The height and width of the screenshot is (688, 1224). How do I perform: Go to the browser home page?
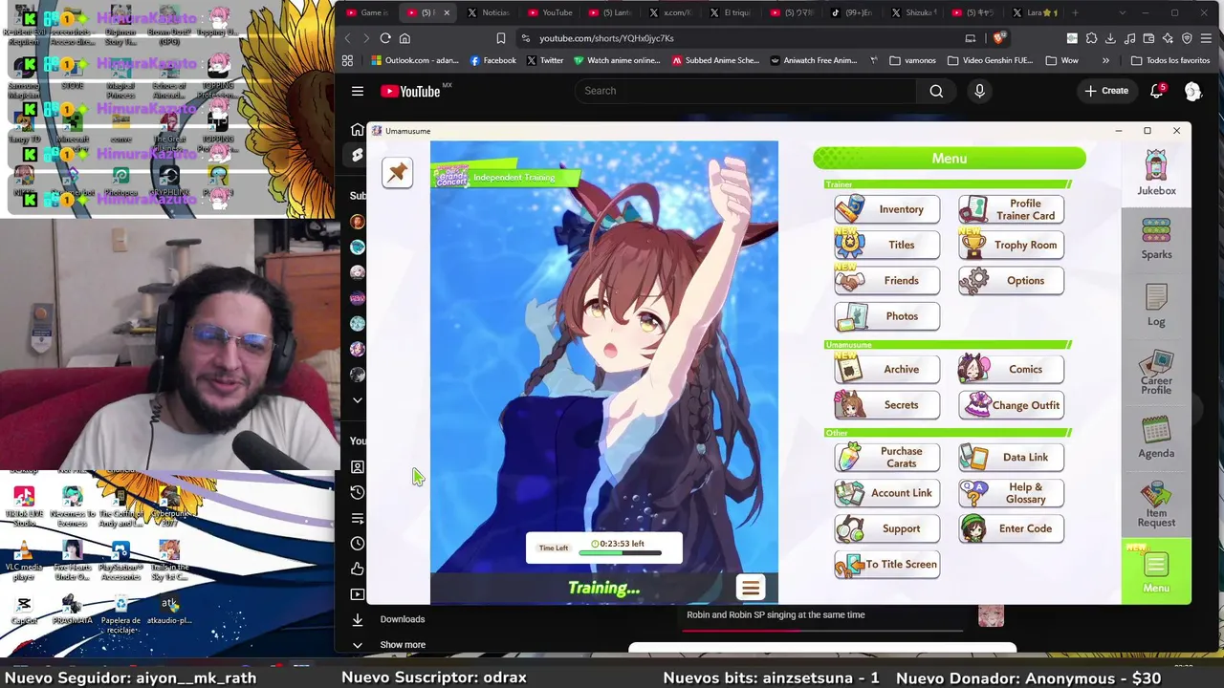(404, 38)
